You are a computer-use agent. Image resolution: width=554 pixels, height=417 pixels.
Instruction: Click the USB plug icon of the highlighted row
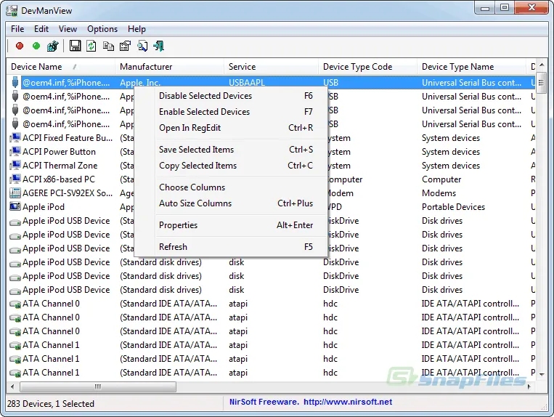coord(15,82)
